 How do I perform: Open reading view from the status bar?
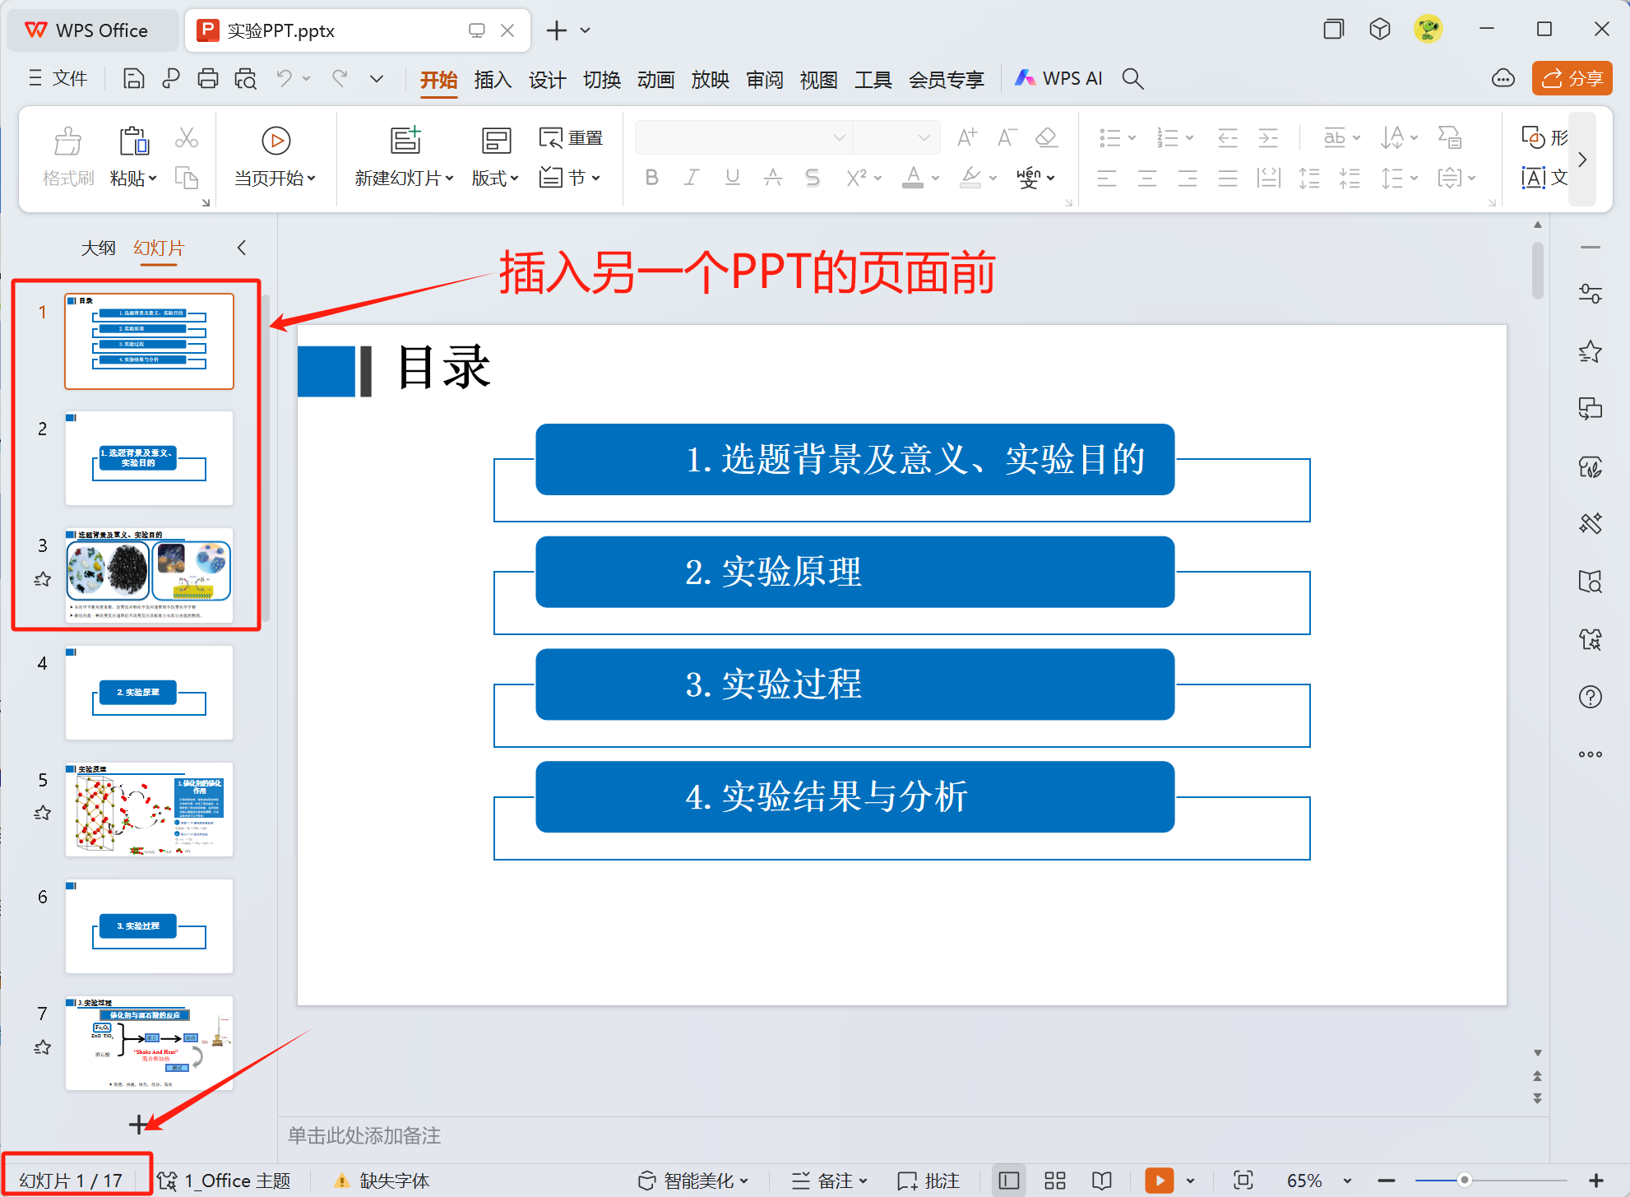click(x=1101, y=1180)
